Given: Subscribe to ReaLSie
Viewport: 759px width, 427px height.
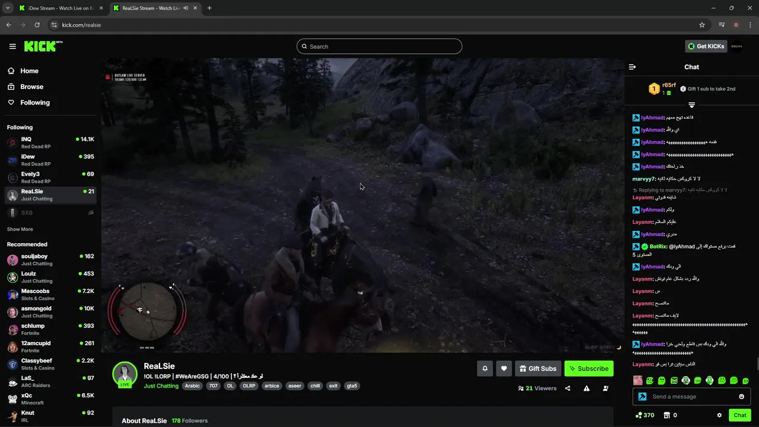Looking at the screenshot, I should coord(589,368).
